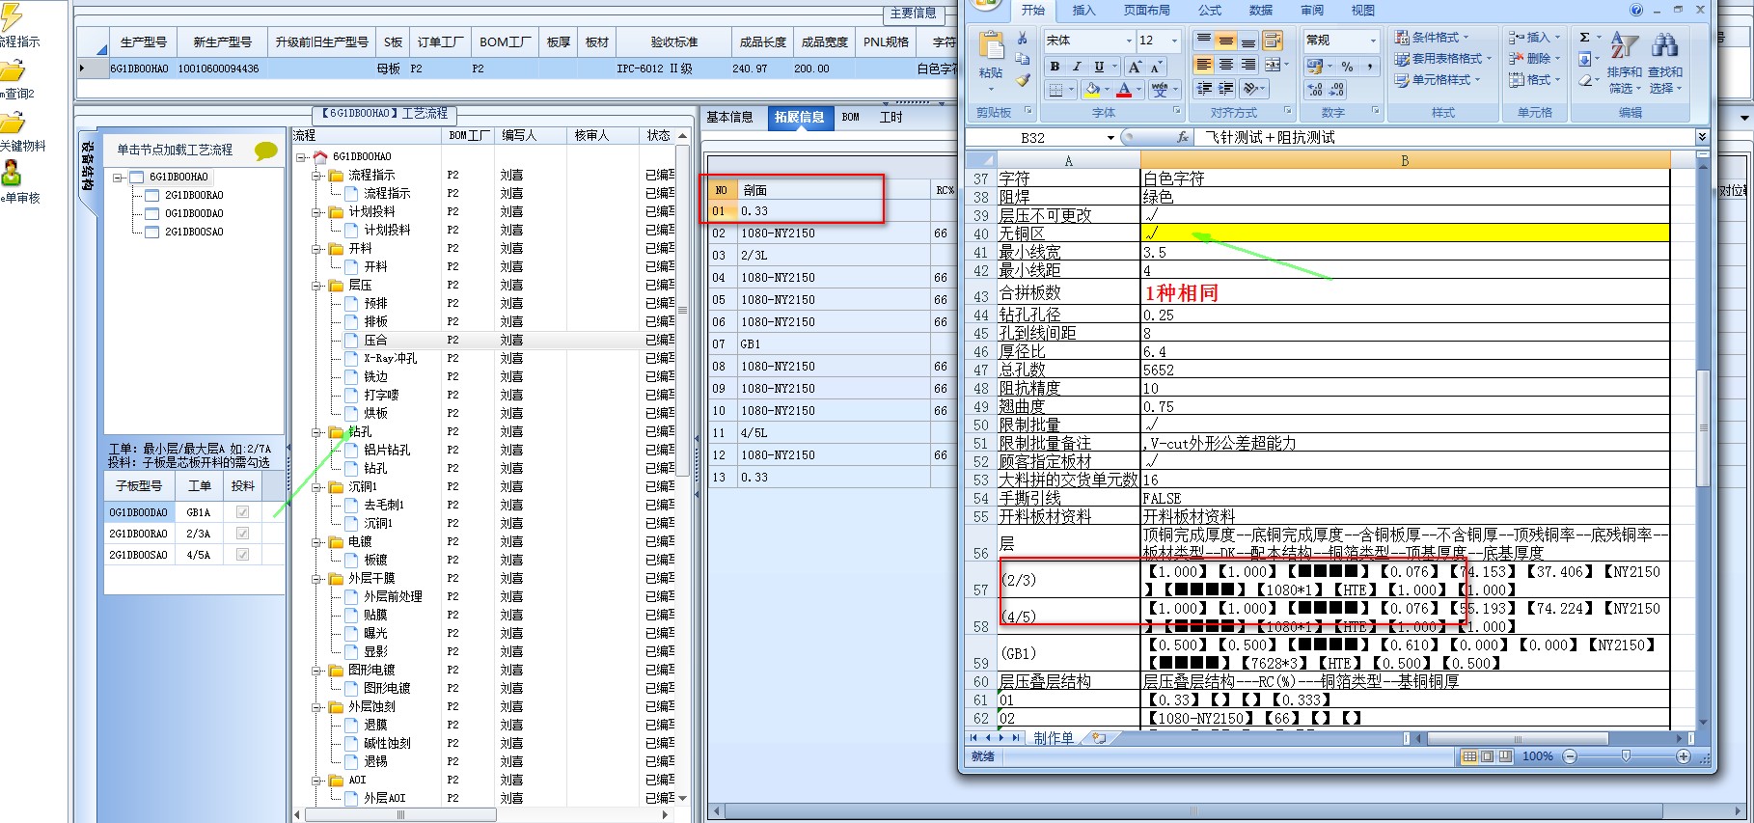This screenshot has width=1754, height=823.
Task: Switch to the 视图 ribbon tab
Action: coord(1362,10)
